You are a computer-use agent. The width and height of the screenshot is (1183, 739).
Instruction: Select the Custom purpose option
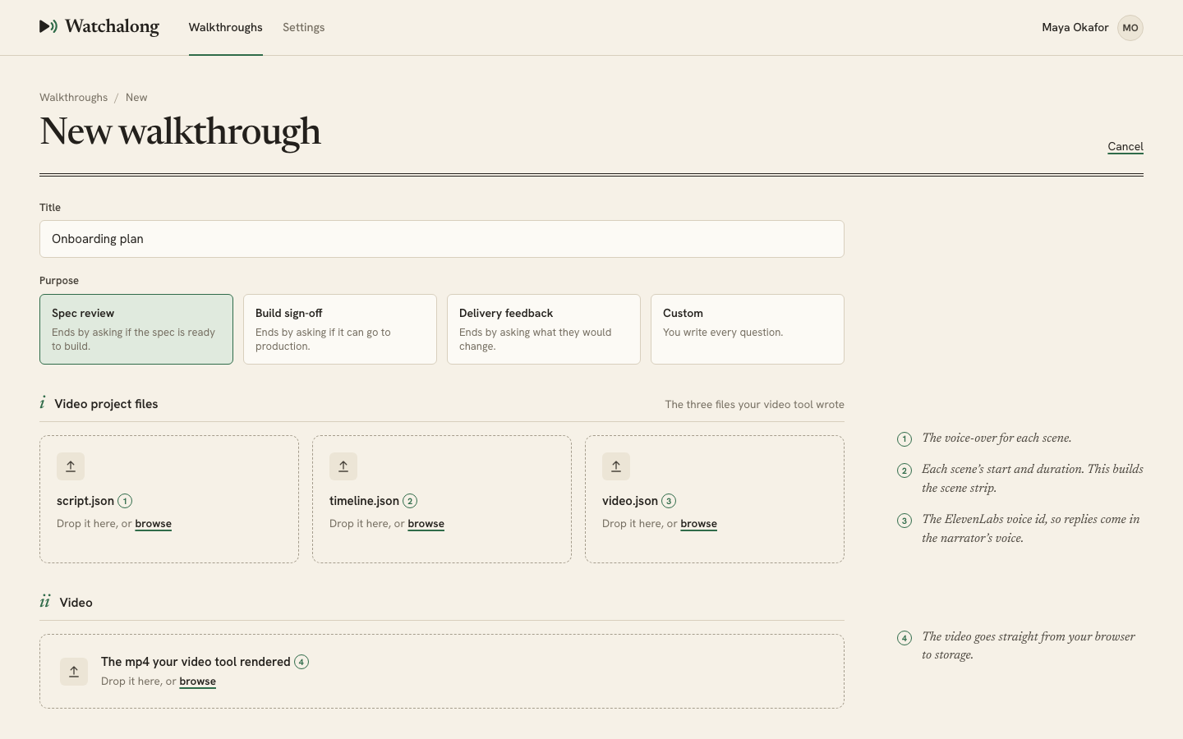click(x=748, y=329)
